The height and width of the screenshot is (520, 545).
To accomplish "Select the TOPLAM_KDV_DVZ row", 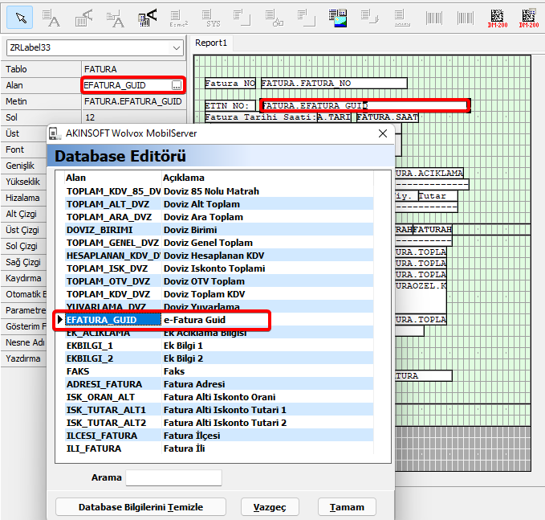I will click(x=219, y=294).
